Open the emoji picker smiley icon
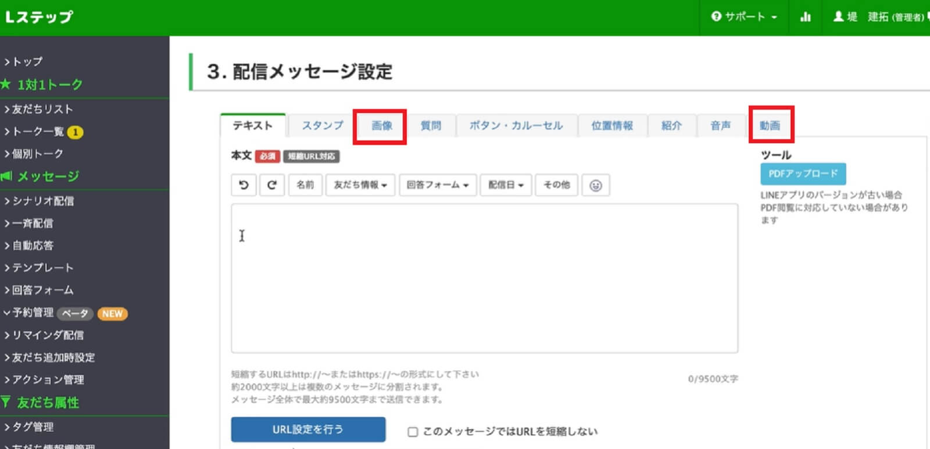Screen dimensions: 930x449 (595, 186)
